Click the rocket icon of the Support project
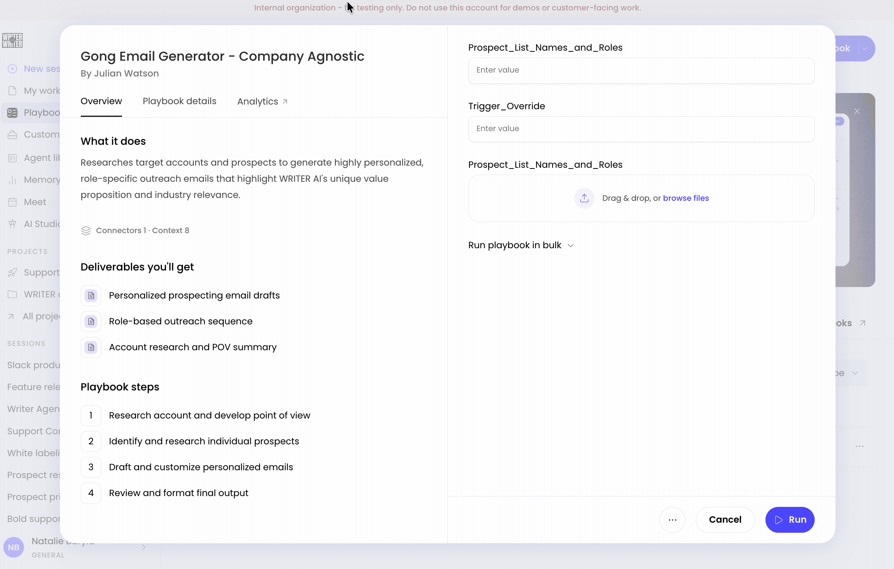Image resolution: width=894 pixels, height=569 pixels. (x=12, y=272)
